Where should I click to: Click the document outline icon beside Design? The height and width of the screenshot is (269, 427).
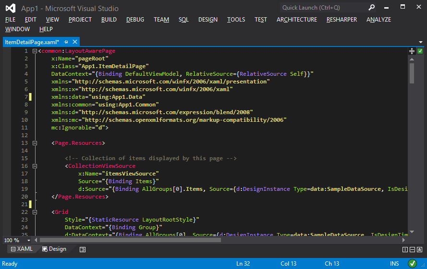pyautogui.click(x=83, y=249)
